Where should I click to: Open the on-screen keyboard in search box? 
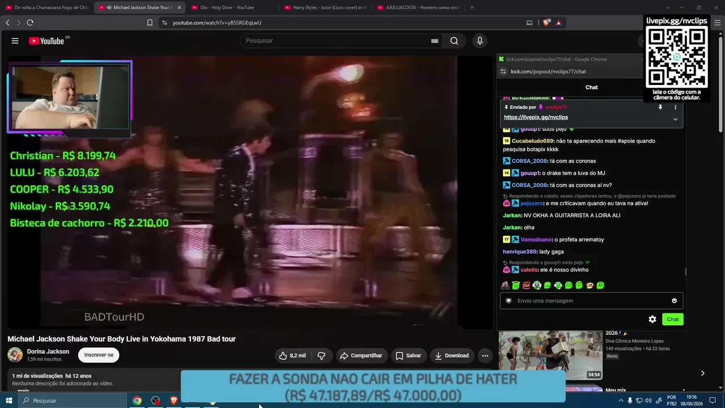(x=434, y=41)
